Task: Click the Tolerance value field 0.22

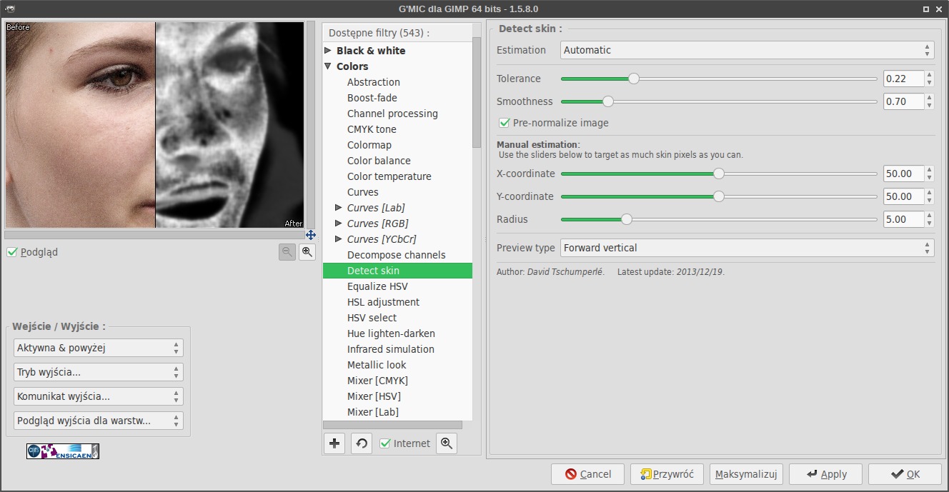Action: [903, 79]
